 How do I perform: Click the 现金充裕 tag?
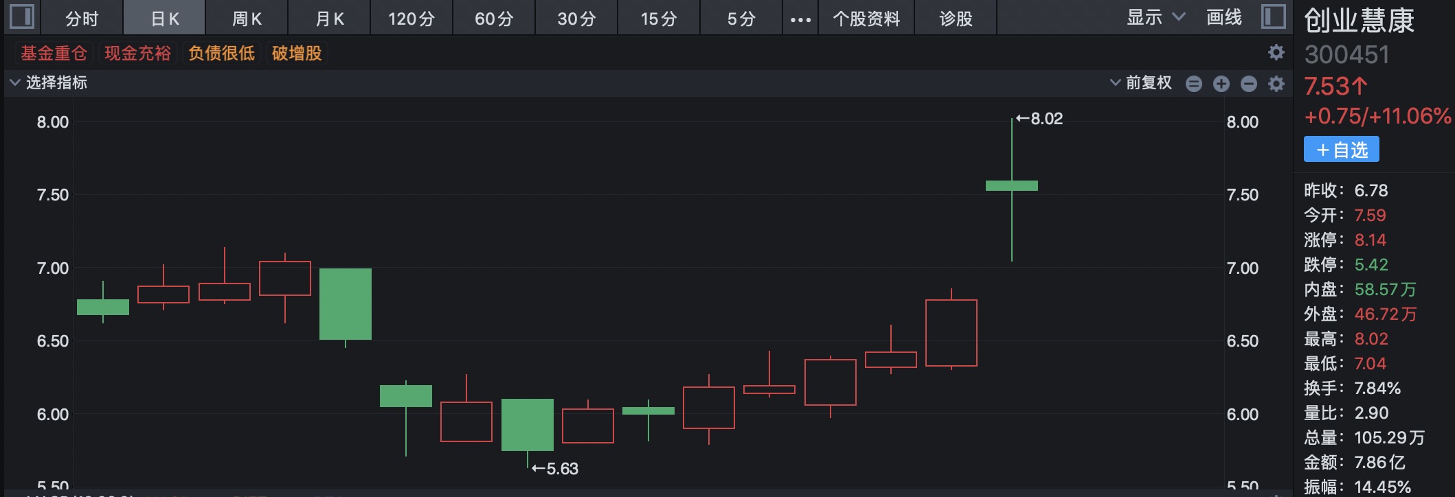click(137, 53)
